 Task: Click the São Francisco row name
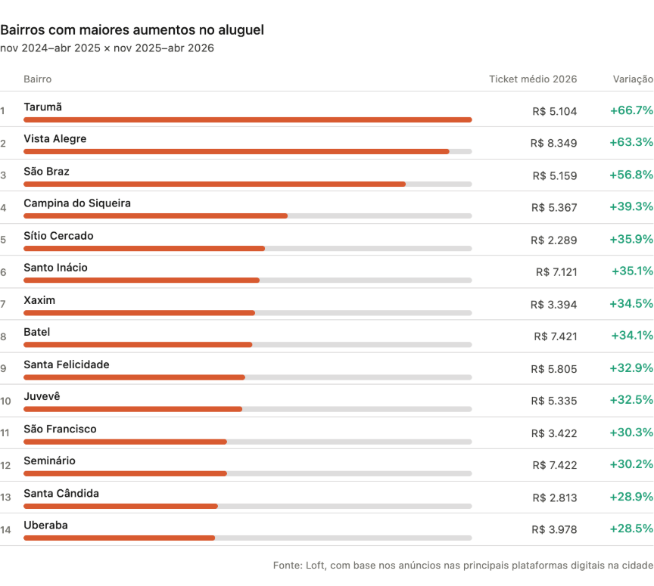pos(61,429)
